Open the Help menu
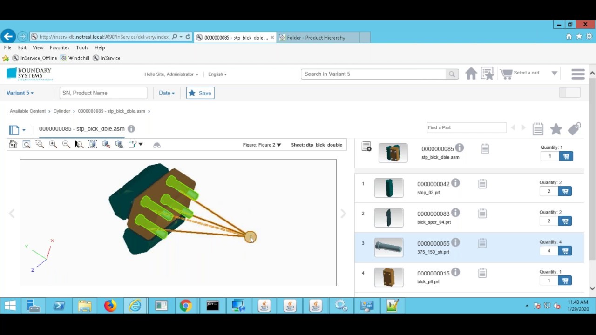 coord(100,47)
